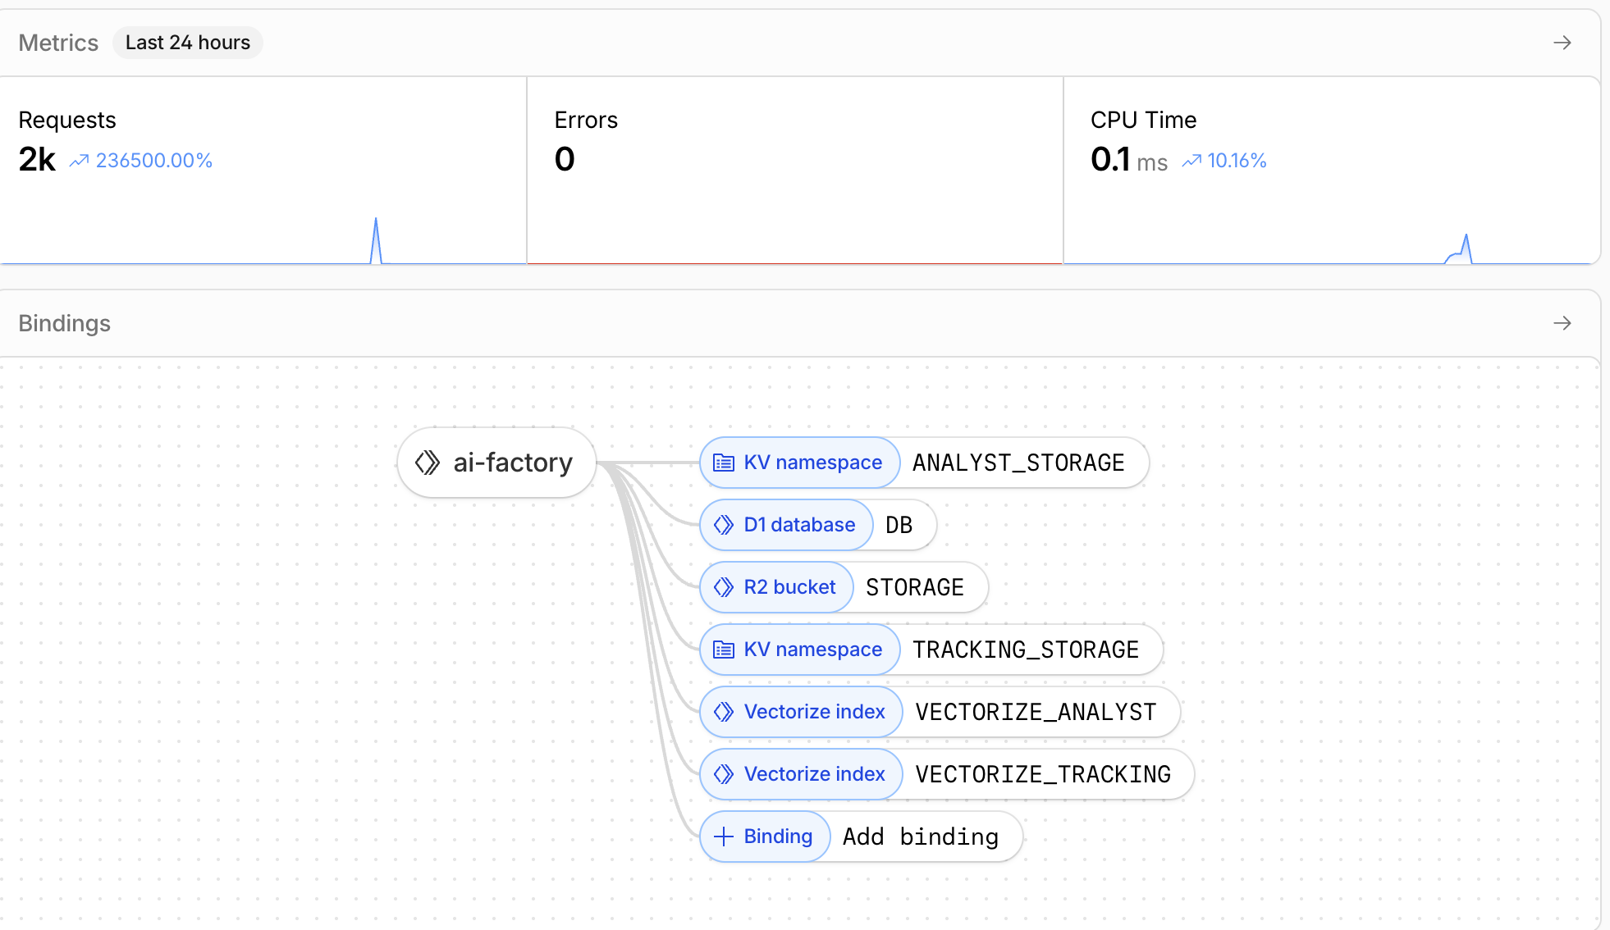
Task: Click the VECTORIZE_TRACKING Vectorize index icon
Action: tap(723, 774)
